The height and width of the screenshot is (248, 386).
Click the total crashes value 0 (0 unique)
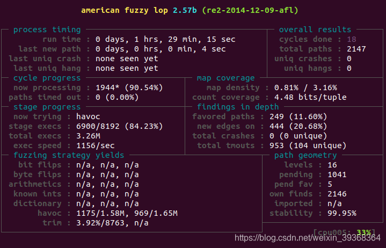298,136
